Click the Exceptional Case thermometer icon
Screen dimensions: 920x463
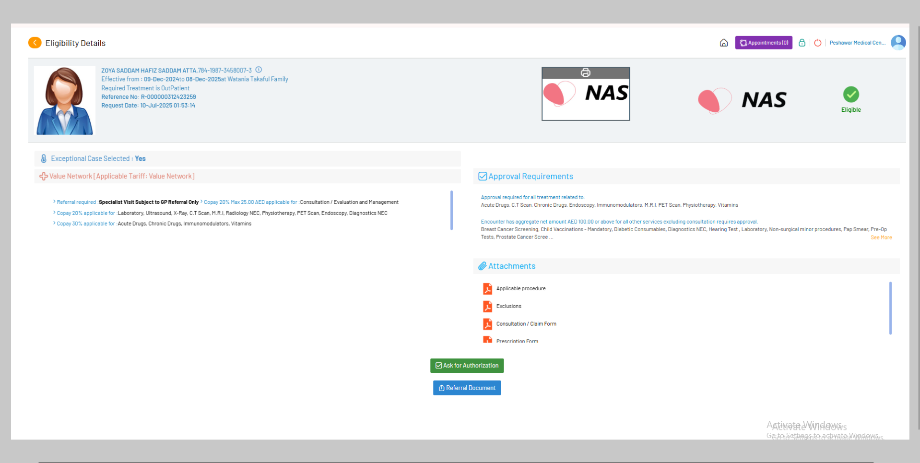[x=44, y=159]
